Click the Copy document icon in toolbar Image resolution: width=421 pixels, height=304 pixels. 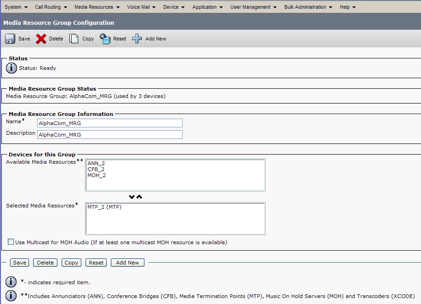(x=74, y=39)
